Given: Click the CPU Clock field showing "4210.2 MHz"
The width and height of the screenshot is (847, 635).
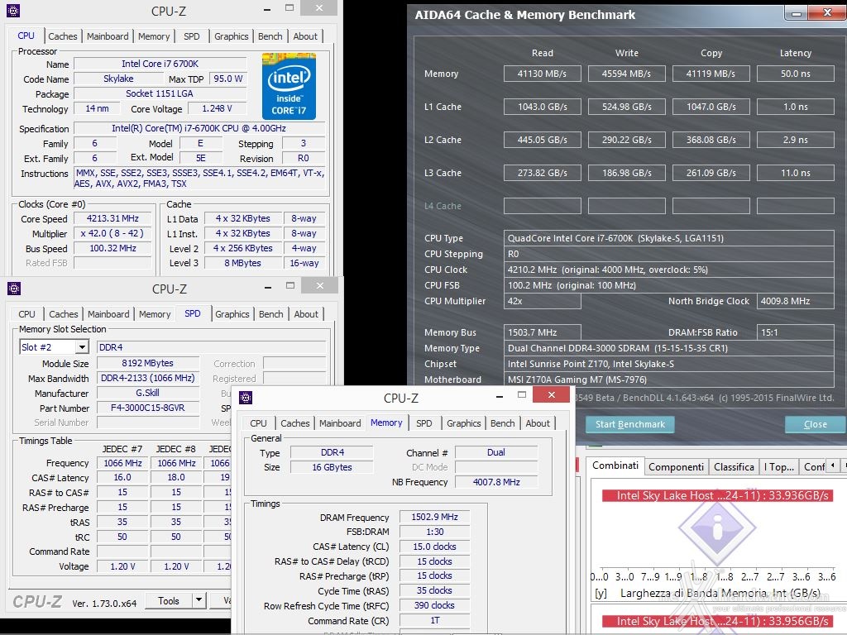Looking at the screenshot, I should [668, 270].
